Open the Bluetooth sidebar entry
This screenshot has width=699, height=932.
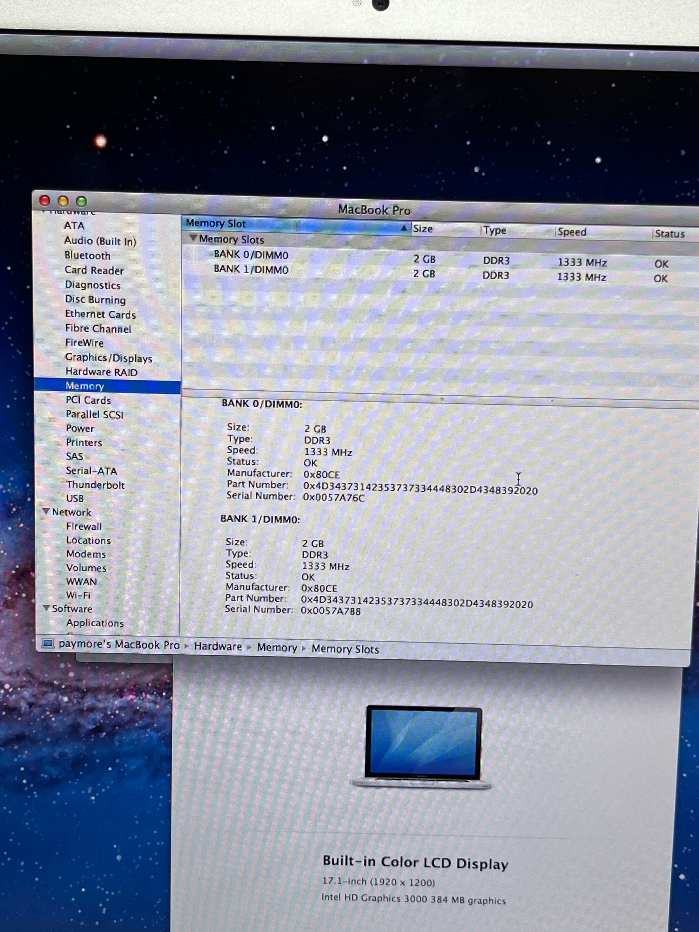coord(87,256)
